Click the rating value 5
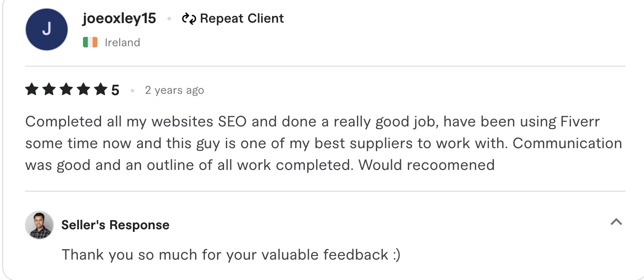Viewport: 644px width, 280px height. click(116, 89)
